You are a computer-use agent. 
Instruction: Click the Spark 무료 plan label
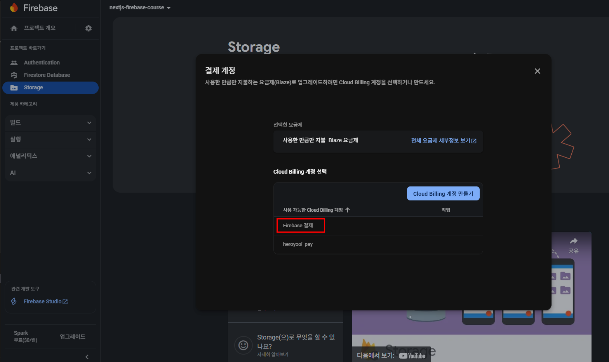click(x=26, y=336)
